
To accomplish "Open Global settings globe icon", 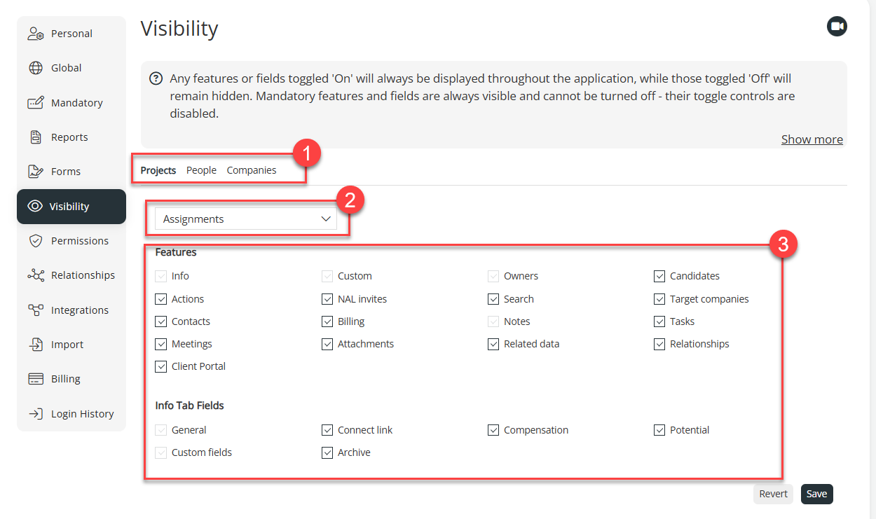I will [36, 68].
